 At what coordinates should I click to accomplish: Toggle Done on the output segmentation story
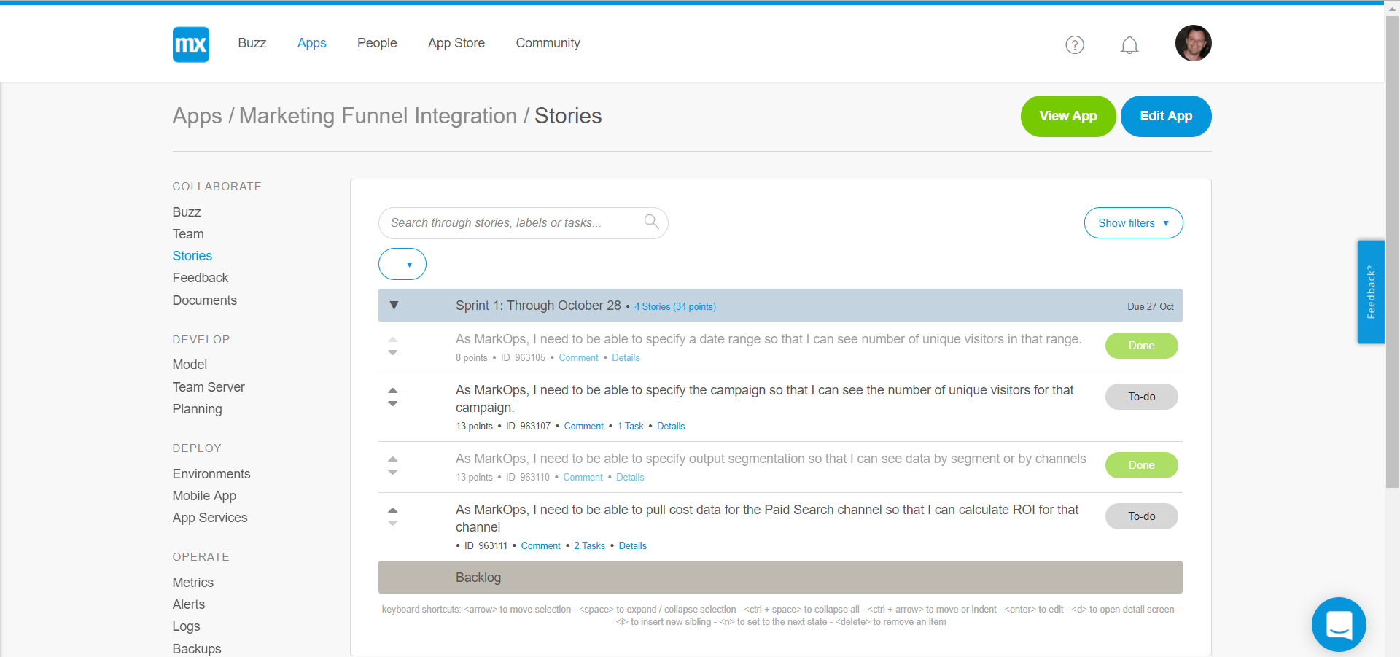point(1141,464)
